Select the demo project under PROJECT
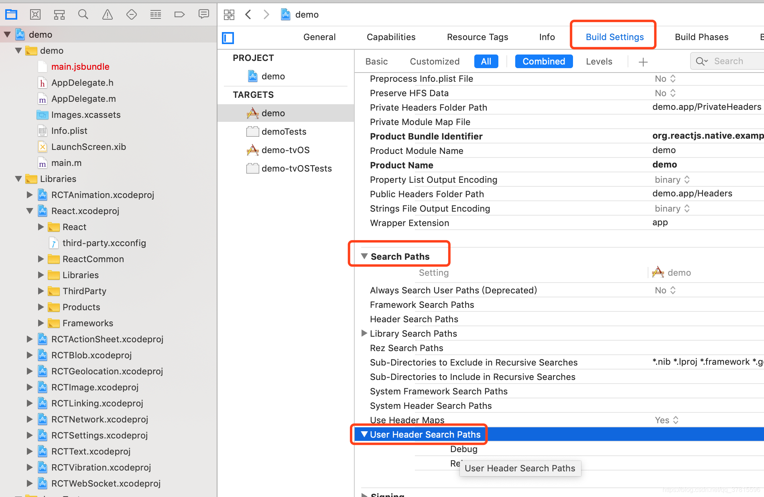This screenshot has height=497, width=764. click(266, 76)
